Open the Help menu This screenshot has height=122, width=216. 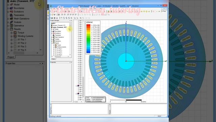[x=101, y=9]
